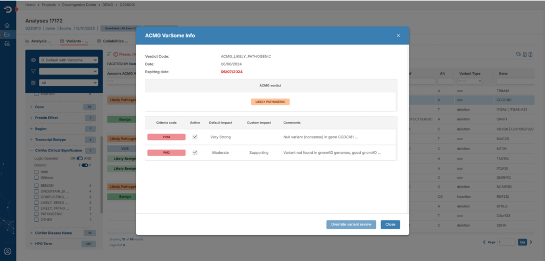Check the PATHOGENIC checkbox
The image size is (545, 261).
click(37, 214)
